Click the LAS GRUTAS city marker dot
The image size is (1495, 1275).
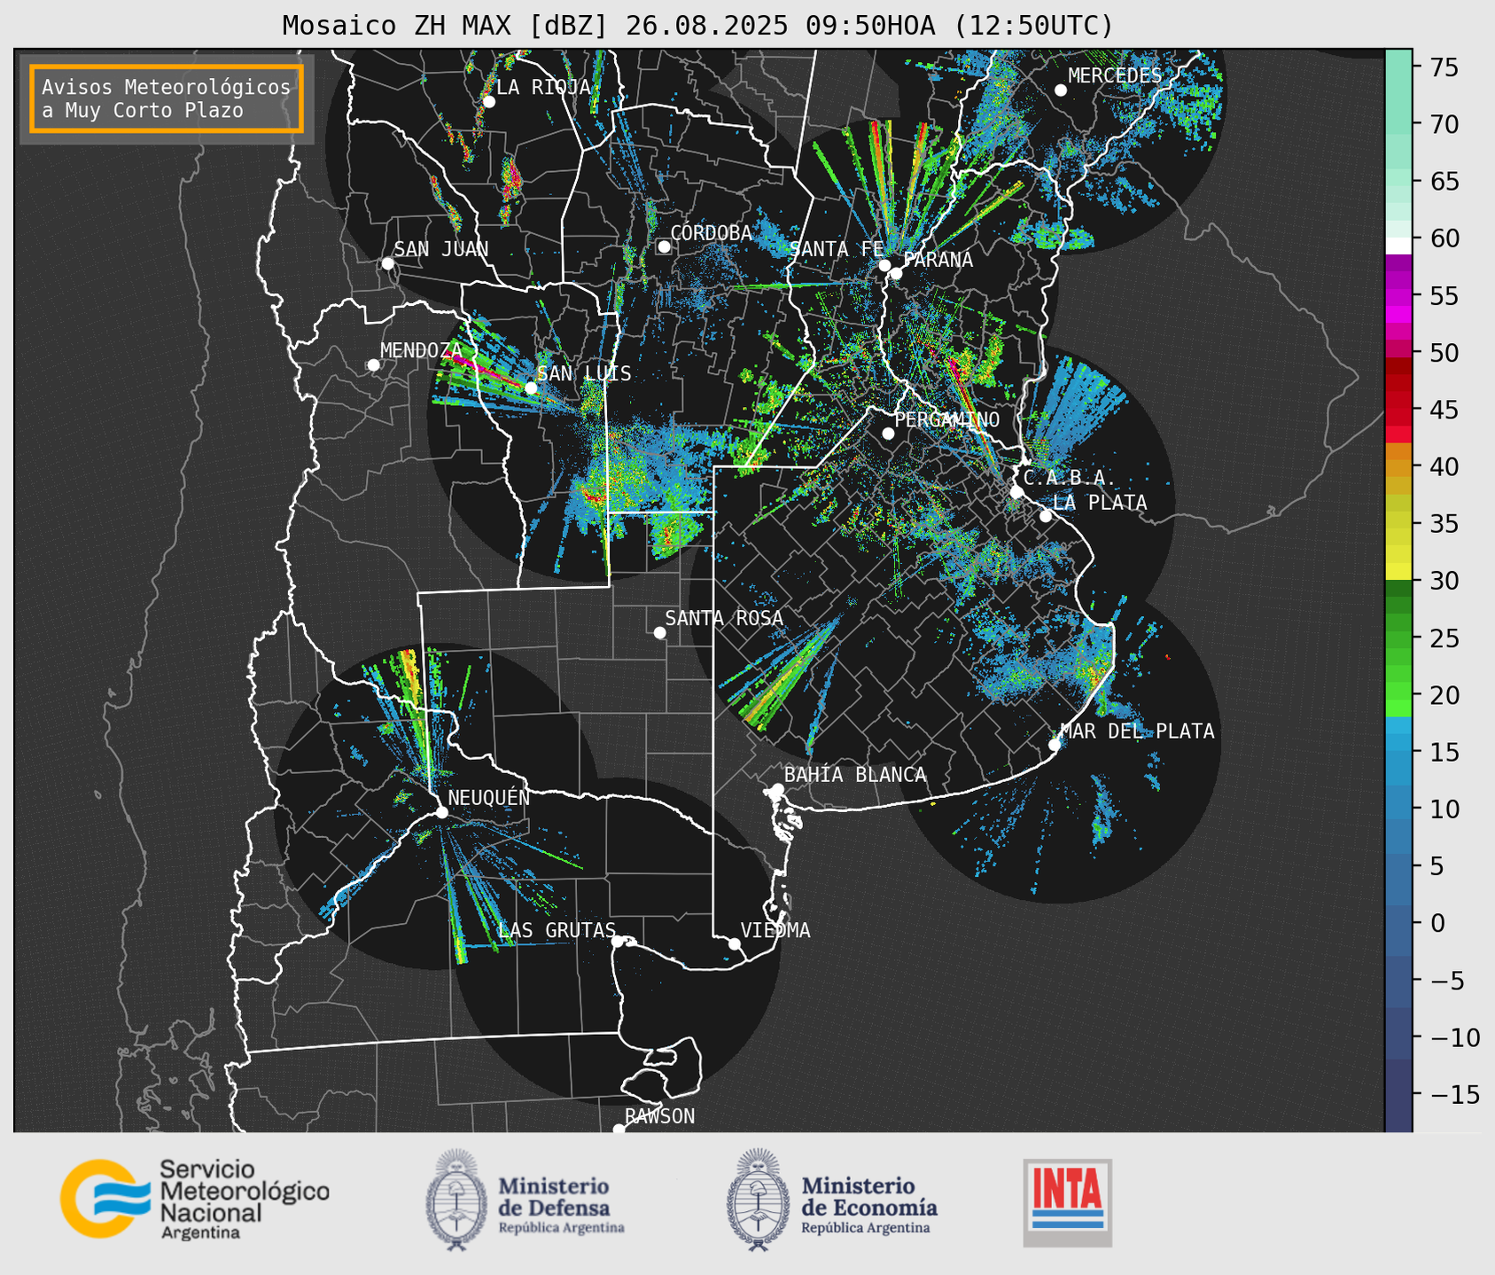[618, 942]
